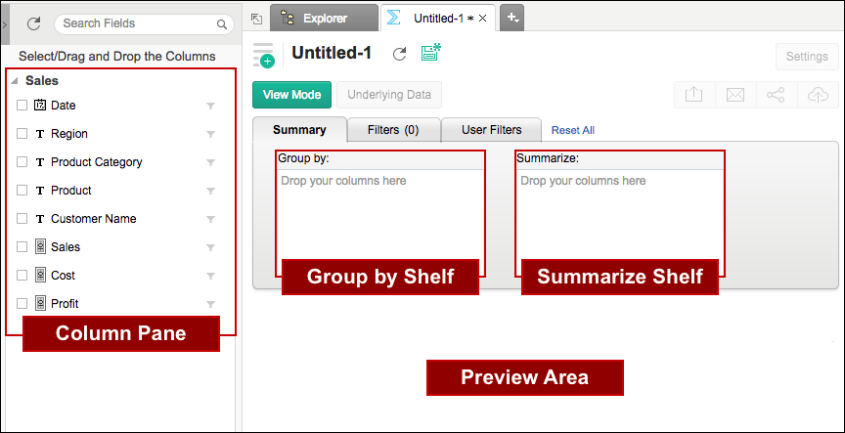Click the cloud publish icon
Image resolution: width=845 pixels, height=433 pixels.
pos(818,95)
